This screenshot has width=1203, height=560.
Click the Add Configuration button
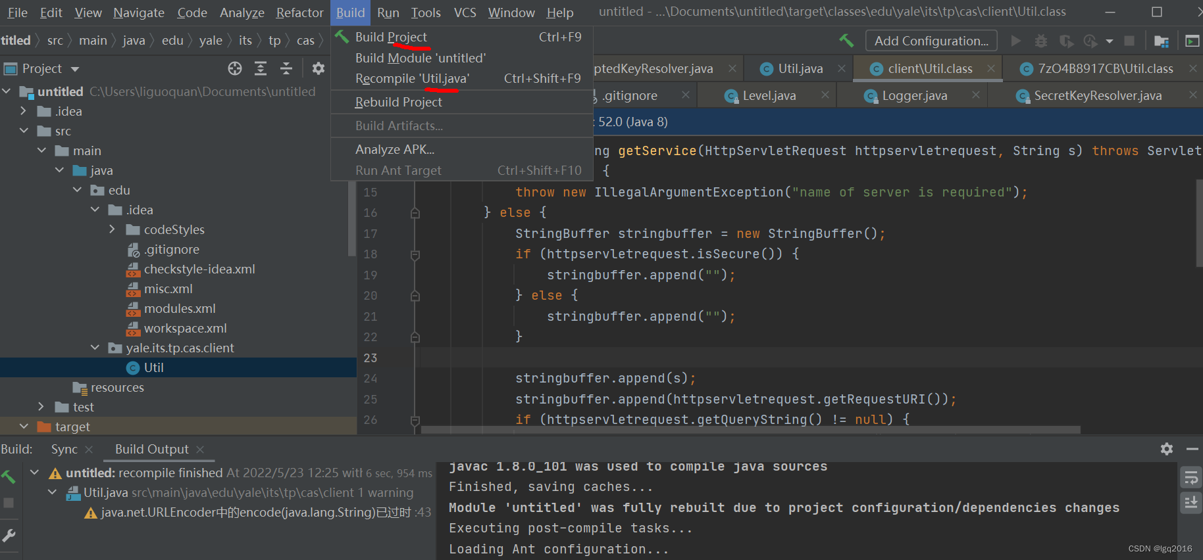click(931, 41)
